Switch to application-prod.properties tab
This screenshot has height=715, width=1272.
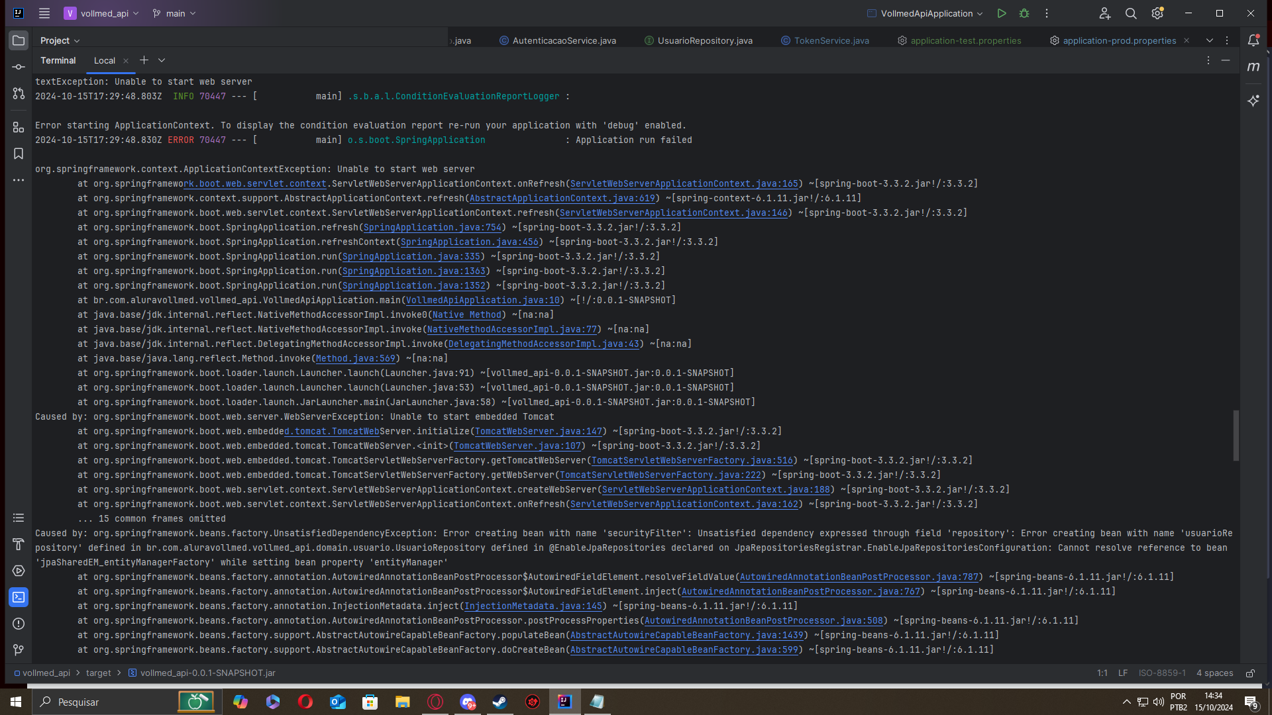tap(1113, 40)
